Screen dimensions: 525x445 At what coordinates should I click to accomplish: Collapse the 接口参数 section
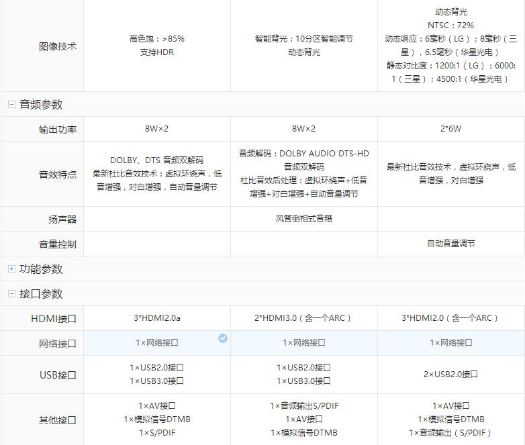[11, 294]
